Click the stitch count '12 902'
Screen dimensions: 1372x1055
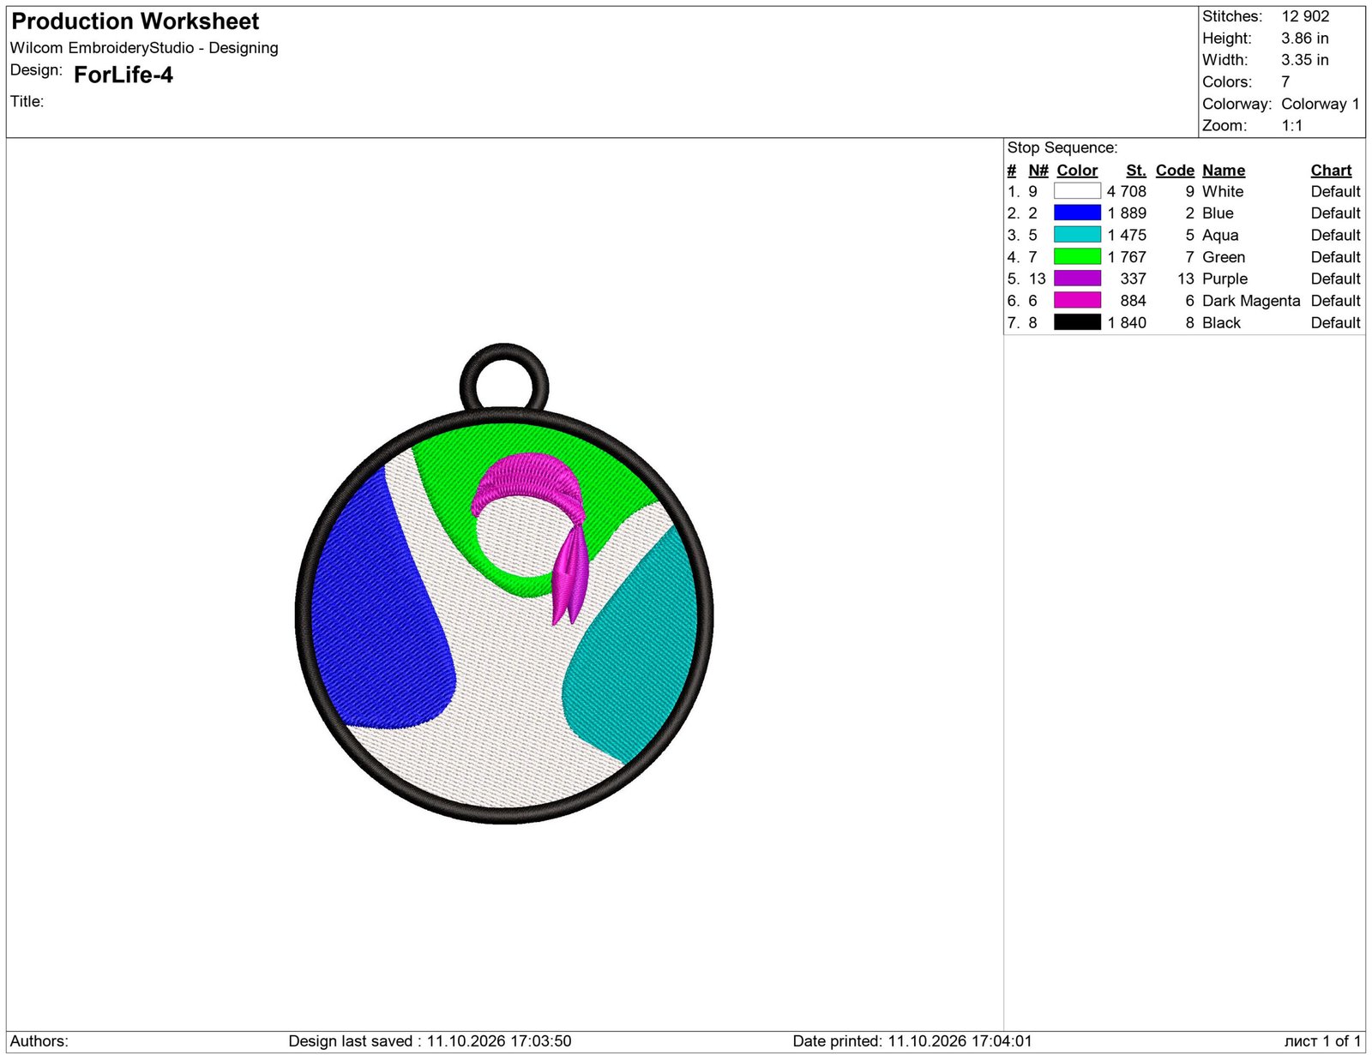tap(1305, 16)
